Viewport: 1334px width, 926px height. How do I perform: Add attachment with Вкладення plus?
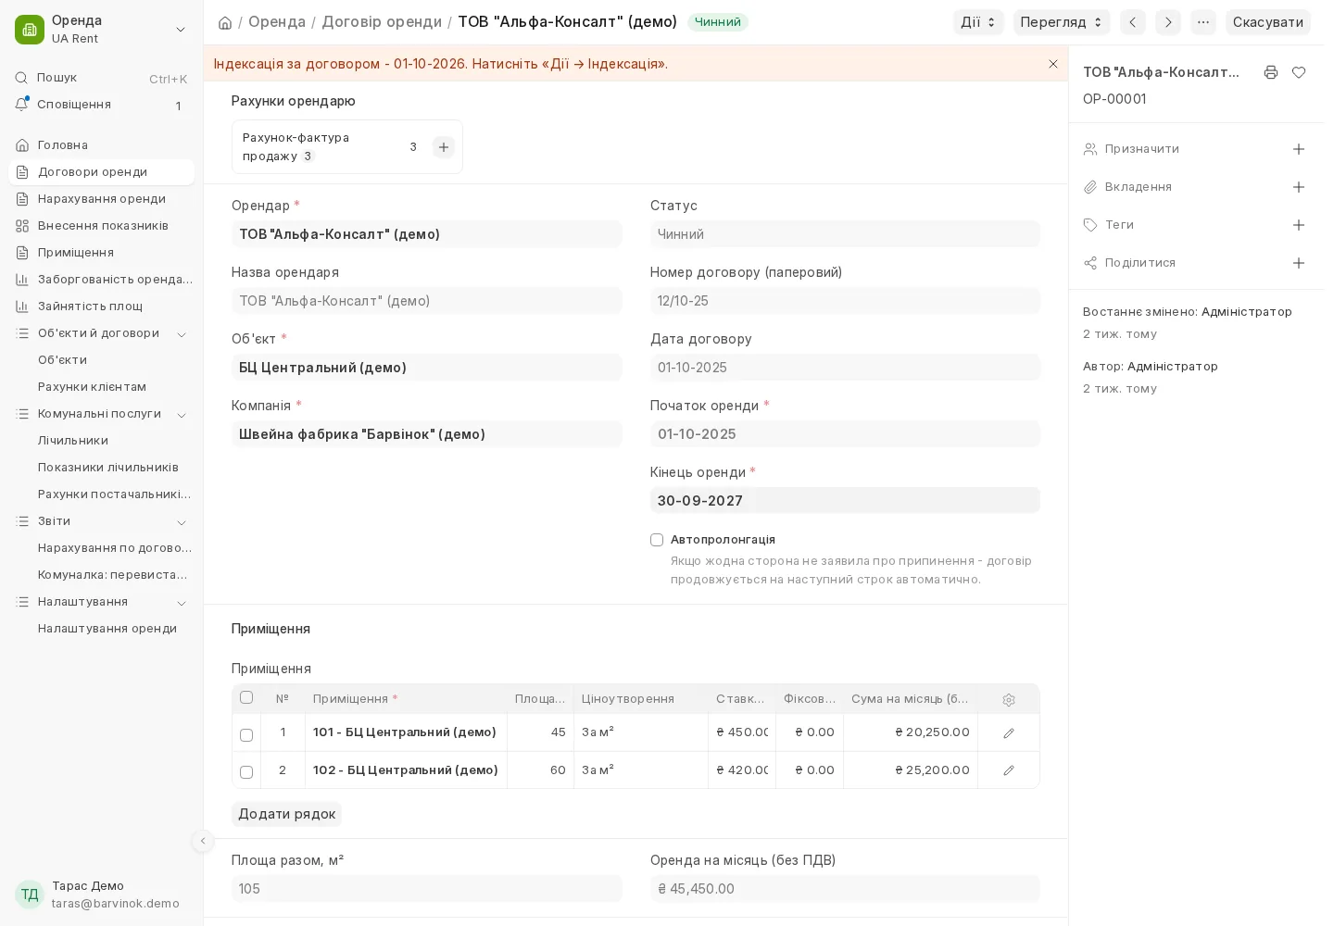coord(1299,187)
